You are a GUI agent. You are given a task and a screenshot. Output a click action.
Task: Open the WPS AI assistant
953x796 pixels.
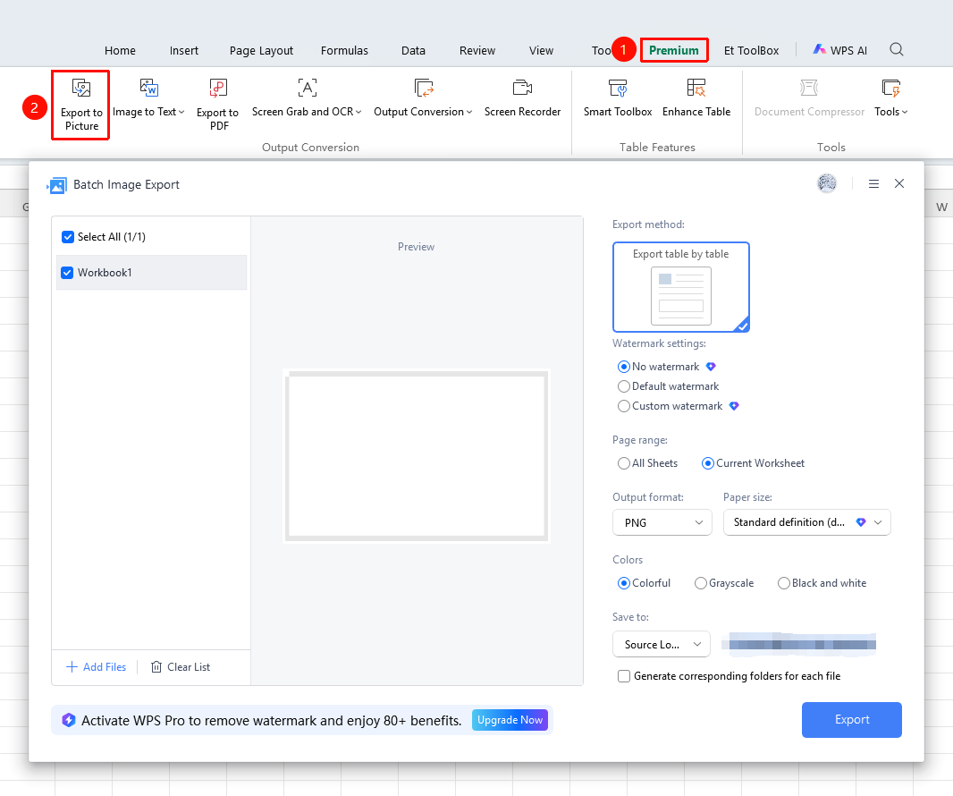pyautogui.click(x=840, y=50)
